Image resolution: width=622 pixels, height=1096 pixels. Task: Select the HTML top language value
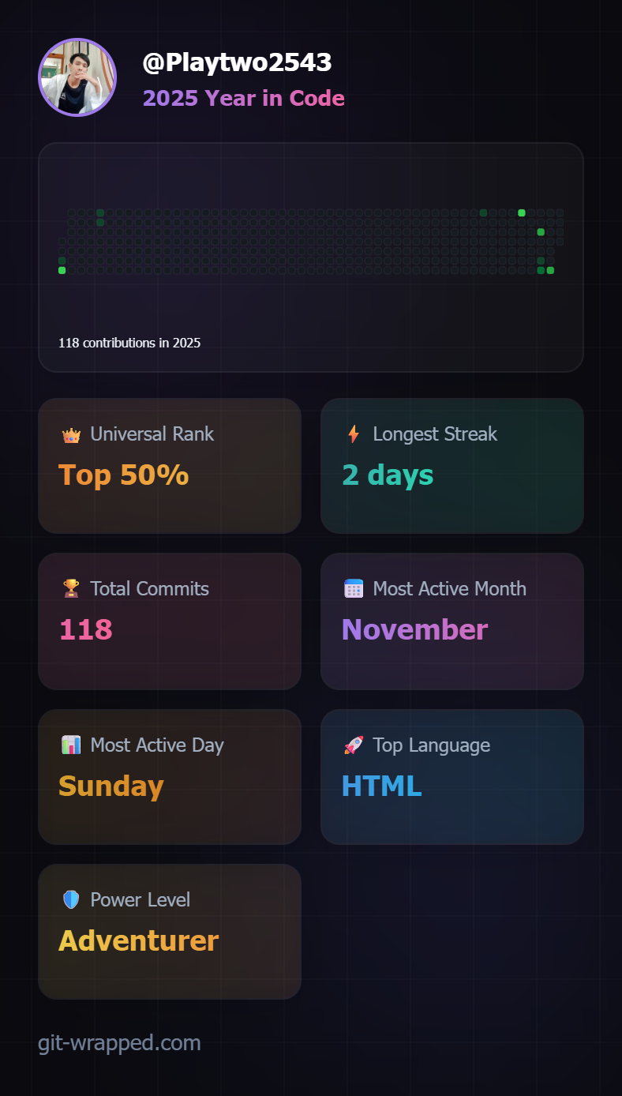click(381, 786)
